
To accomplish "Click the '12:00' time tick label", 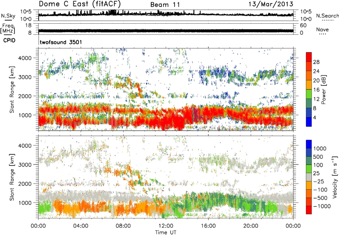I will pyautogui.click(x=166, y=226).
